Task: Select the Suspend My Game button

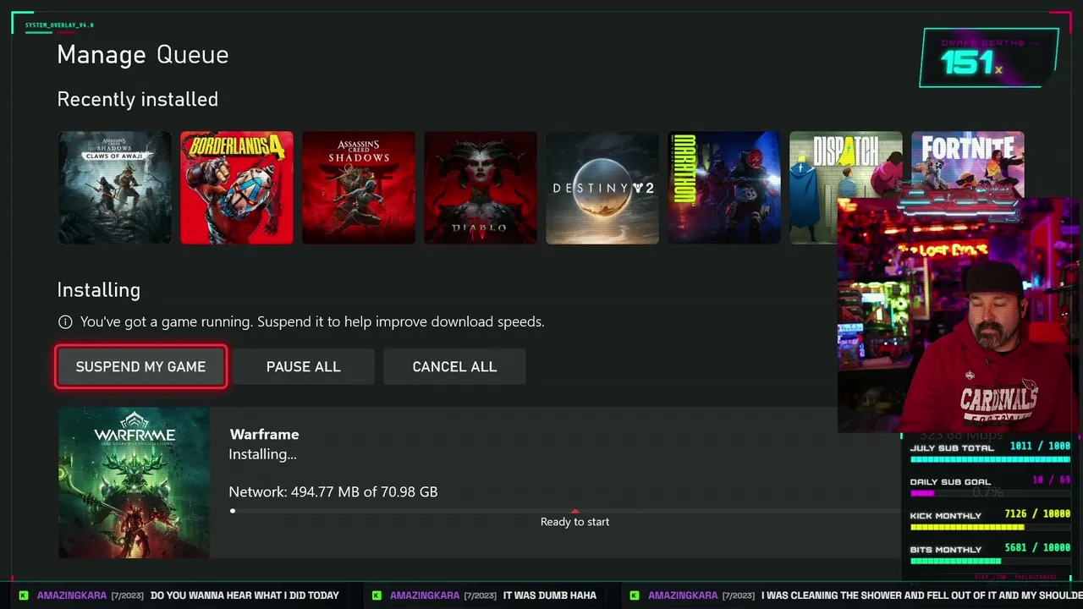Action: pos(140,366)
